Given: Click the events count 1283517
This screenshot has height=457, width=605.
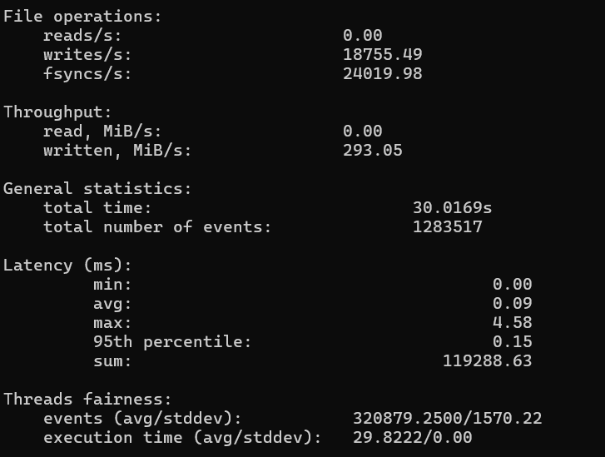Looking at the screenshot, I should pyautogui.click(x=448, y=227).
